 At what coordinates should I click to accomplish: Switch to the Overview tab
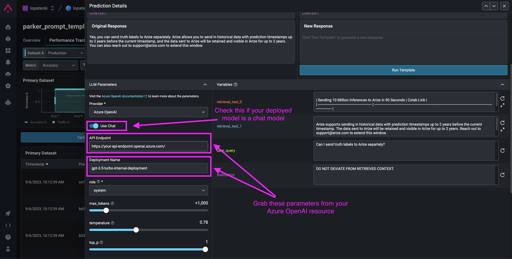tap(32, 40)
